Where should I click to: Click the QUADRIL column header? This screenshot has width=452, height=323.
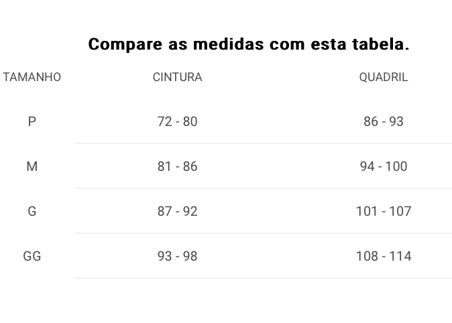(x=384, y=77)
